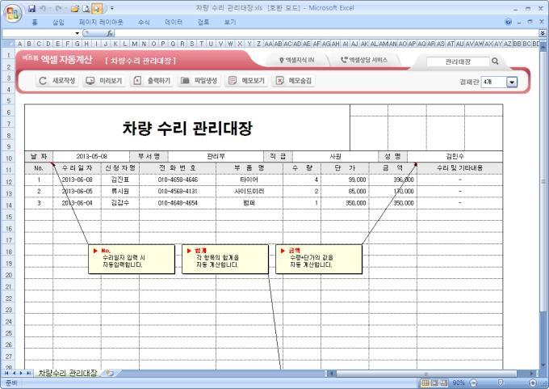Switch to Page Break Preview in status bar

(444, 383)
